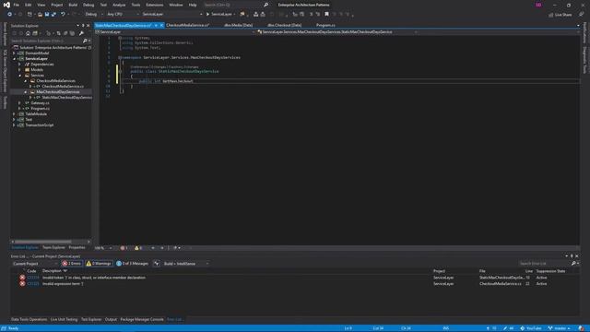Click the Undo icon in toolbar
The width and height of the screenshot is (590, 332).
point(63,15)
